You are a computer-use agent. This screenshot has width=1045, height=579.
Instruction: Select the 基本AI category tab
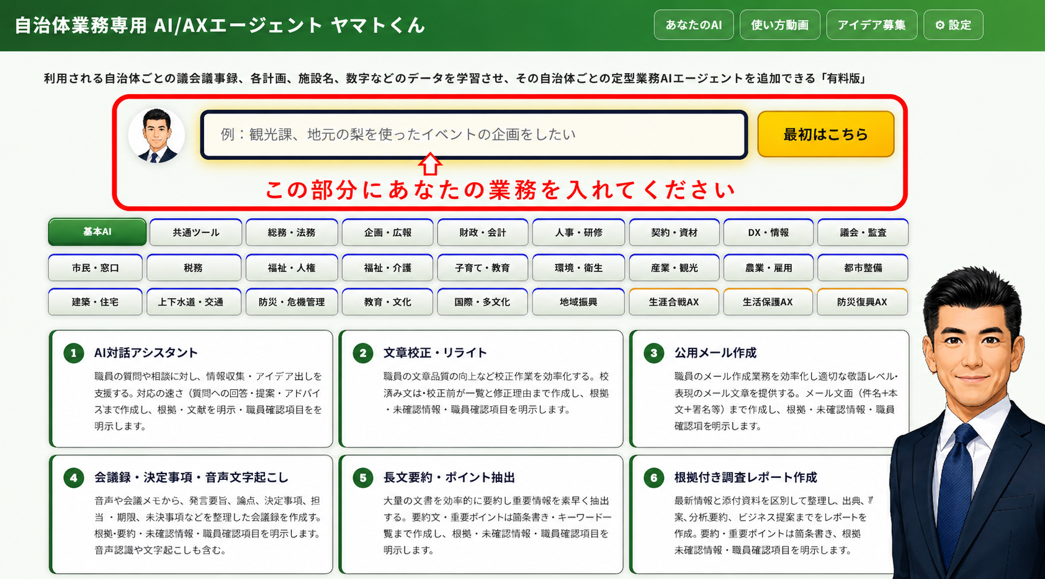click(x=97, y=232)
